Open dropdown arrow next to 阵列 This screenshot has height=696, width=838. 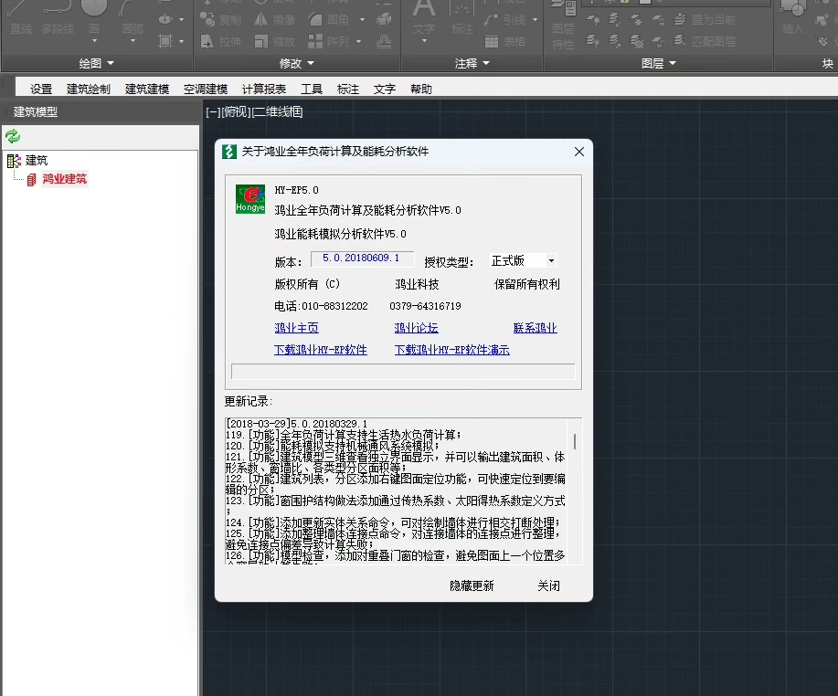click(358, 41)
